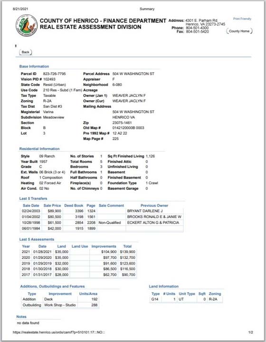Select the Subdivision value Meadowview
The image size is (266, 342).
point(54,117)
